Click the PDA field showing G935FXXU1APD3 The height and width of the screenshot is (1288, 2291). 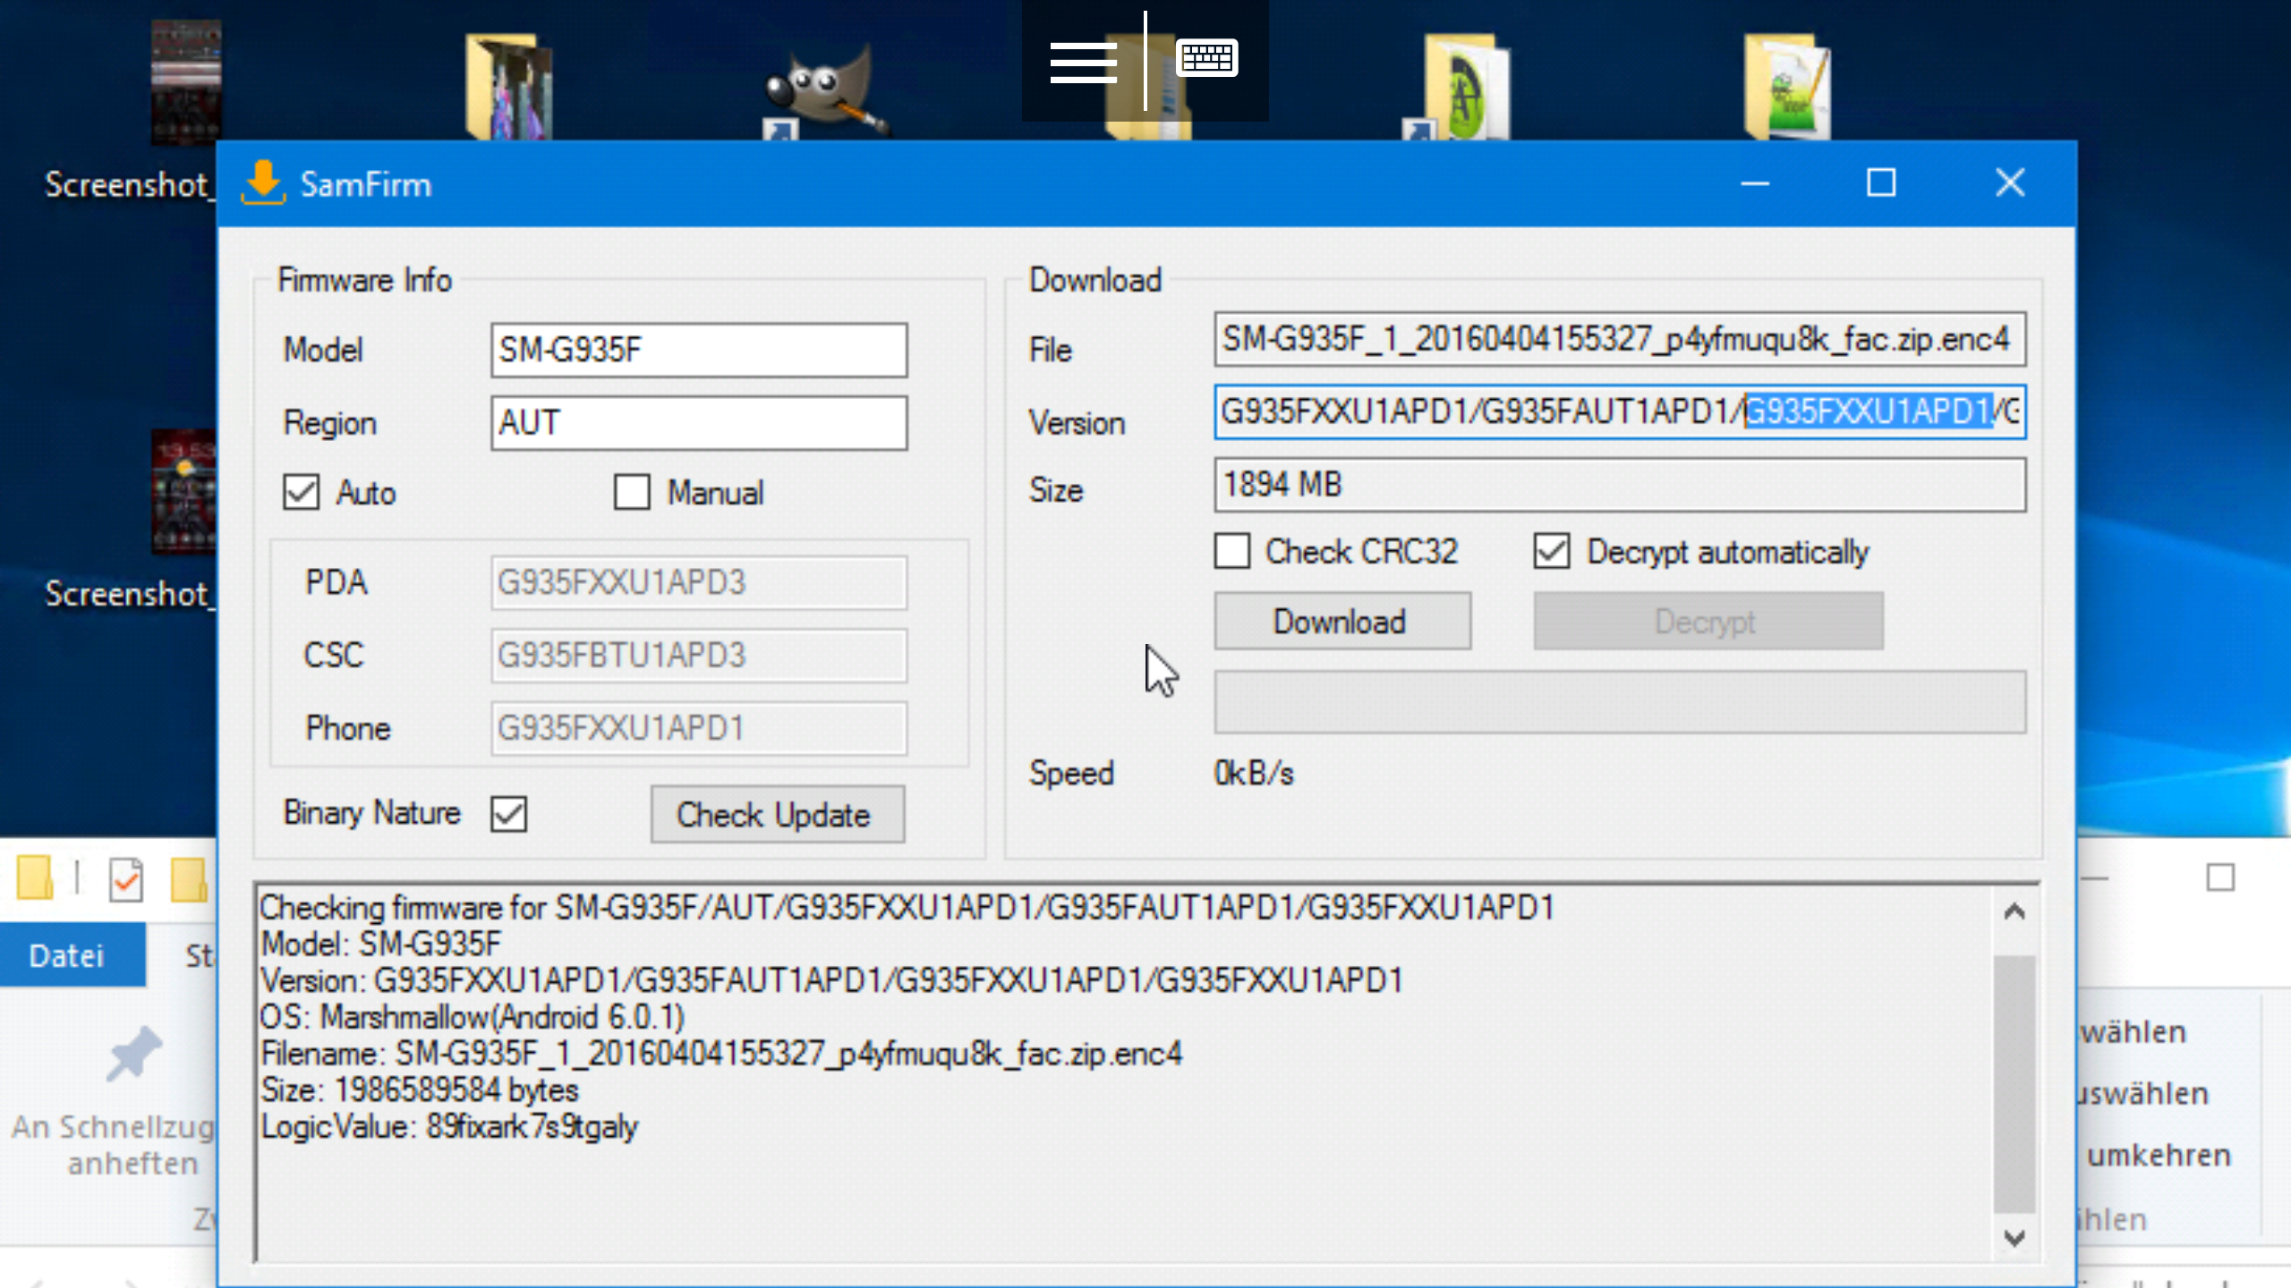(699, 582)
